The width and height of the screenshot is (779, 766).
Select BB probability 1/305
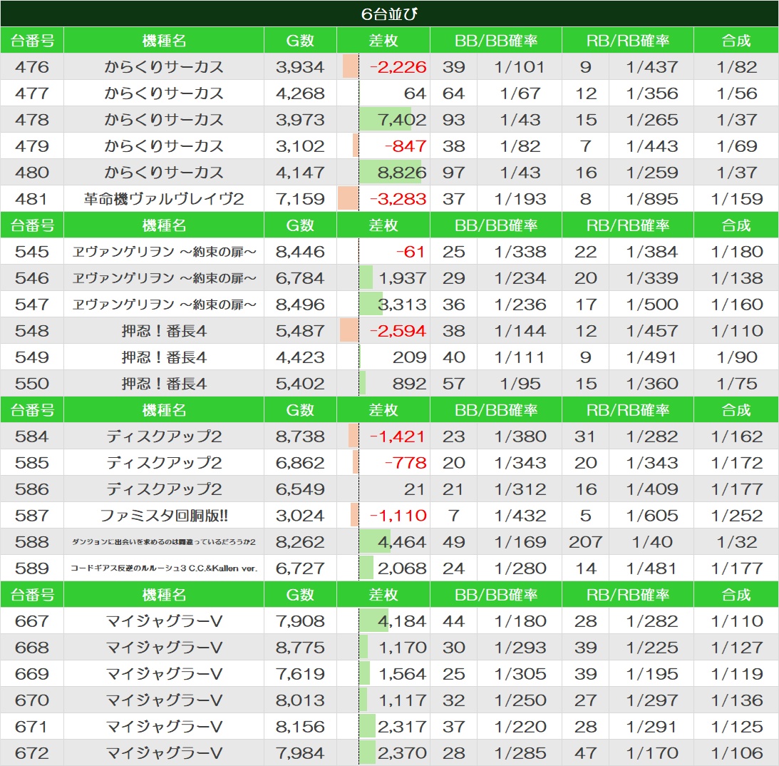pyautogui.click(x=520, y=673)
